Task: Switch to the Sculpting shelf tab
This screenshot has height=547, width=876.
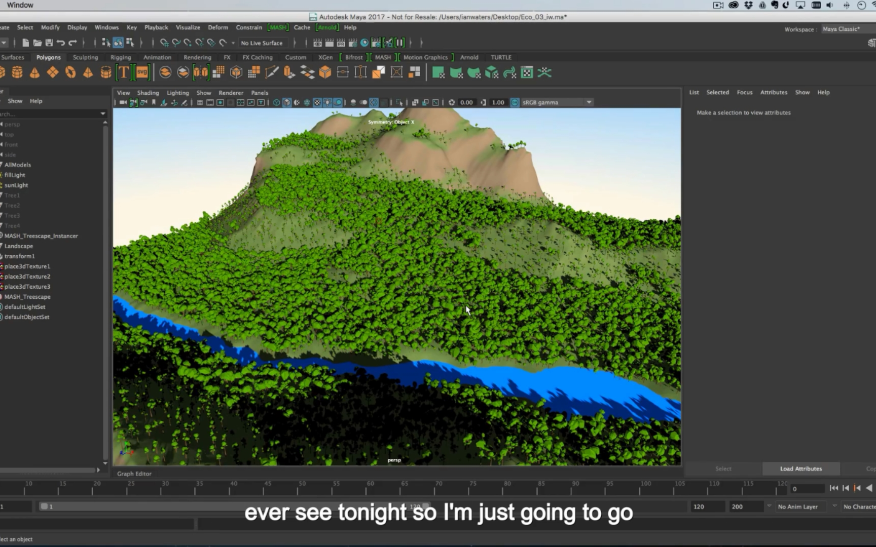Action: click(85, 57)
